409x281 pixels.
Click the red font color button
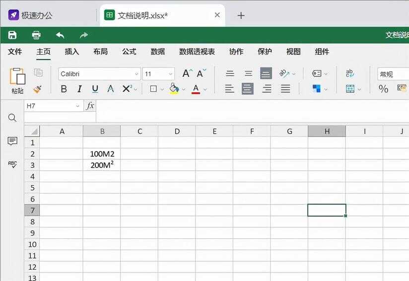(x=196, y=89)
